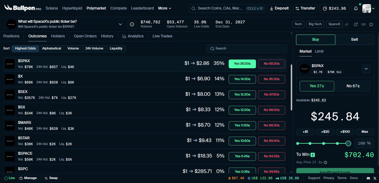
Task: Click the slider midpoint stop
Action: (324, 143)
